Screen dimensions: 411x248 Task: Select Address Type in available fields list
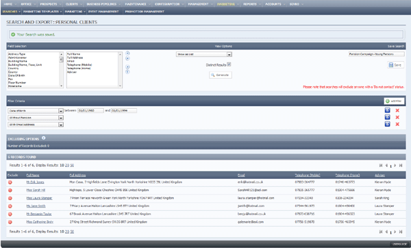point(16,54)
